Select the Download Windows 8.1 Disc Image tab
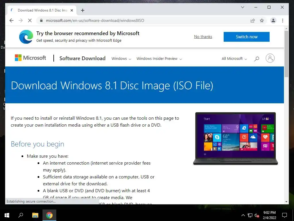The image size is (294, 221). tap(42, 10)
